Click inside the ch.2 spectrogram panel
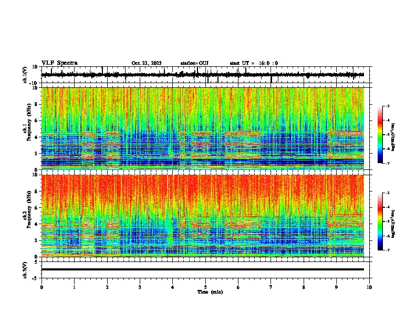The height and width of the screenshot is (322, 416). [203, 216]
